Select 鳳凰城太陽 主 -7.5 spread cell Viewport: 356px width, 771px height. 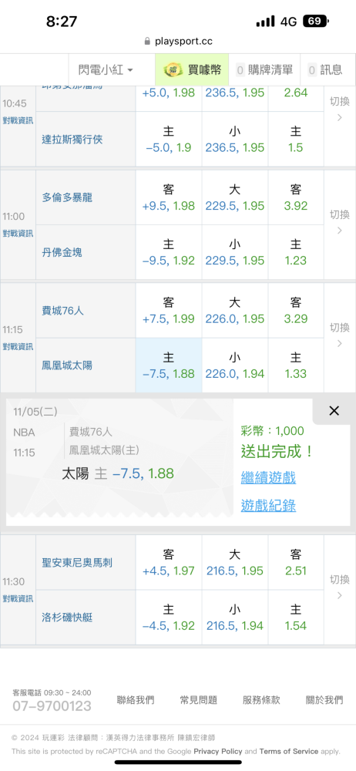coord(169,365)
